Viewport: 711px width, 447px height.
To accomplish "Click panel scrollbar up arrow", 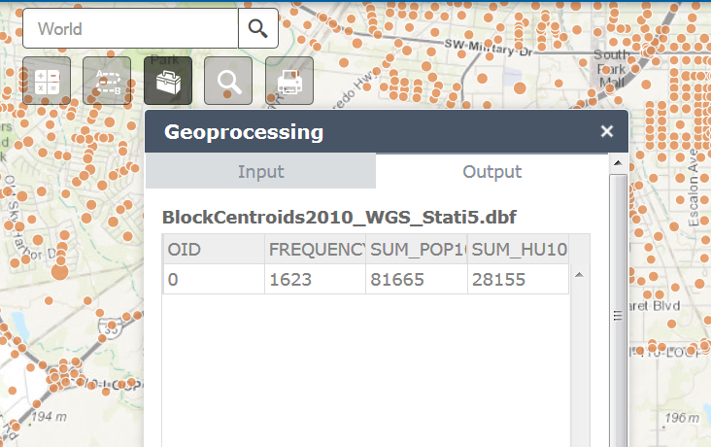I will pos(618,162).
